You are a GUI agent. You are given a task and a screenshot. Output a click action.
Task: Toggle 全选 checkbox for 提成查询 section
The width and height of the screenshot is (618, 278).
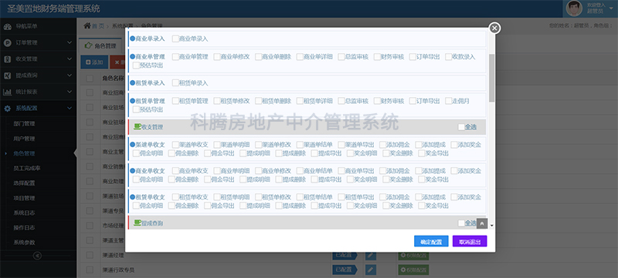click(461, 223)
